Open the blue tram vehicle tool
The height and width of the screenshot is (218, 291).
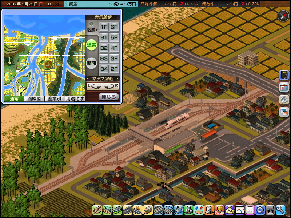pyautogui.click(x=178, y=210)
